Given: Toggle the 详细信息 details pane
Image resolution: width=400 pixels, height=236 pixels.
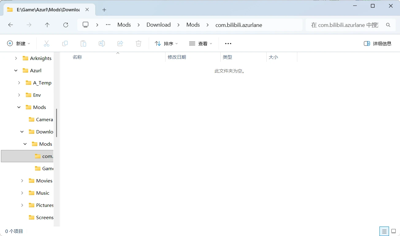Looking at the screenshot, I should [x=378, y=43].
